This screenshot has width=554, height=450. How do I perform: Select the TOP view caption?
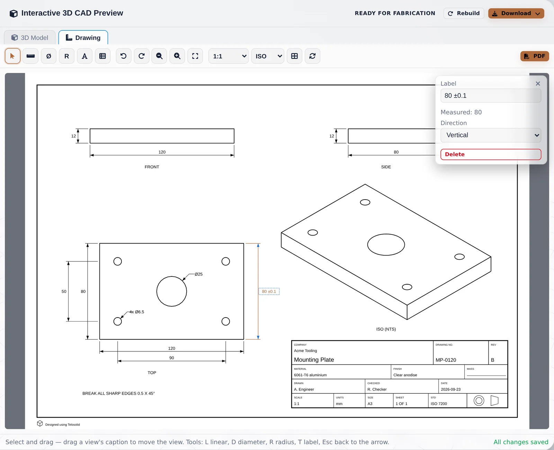152,373
